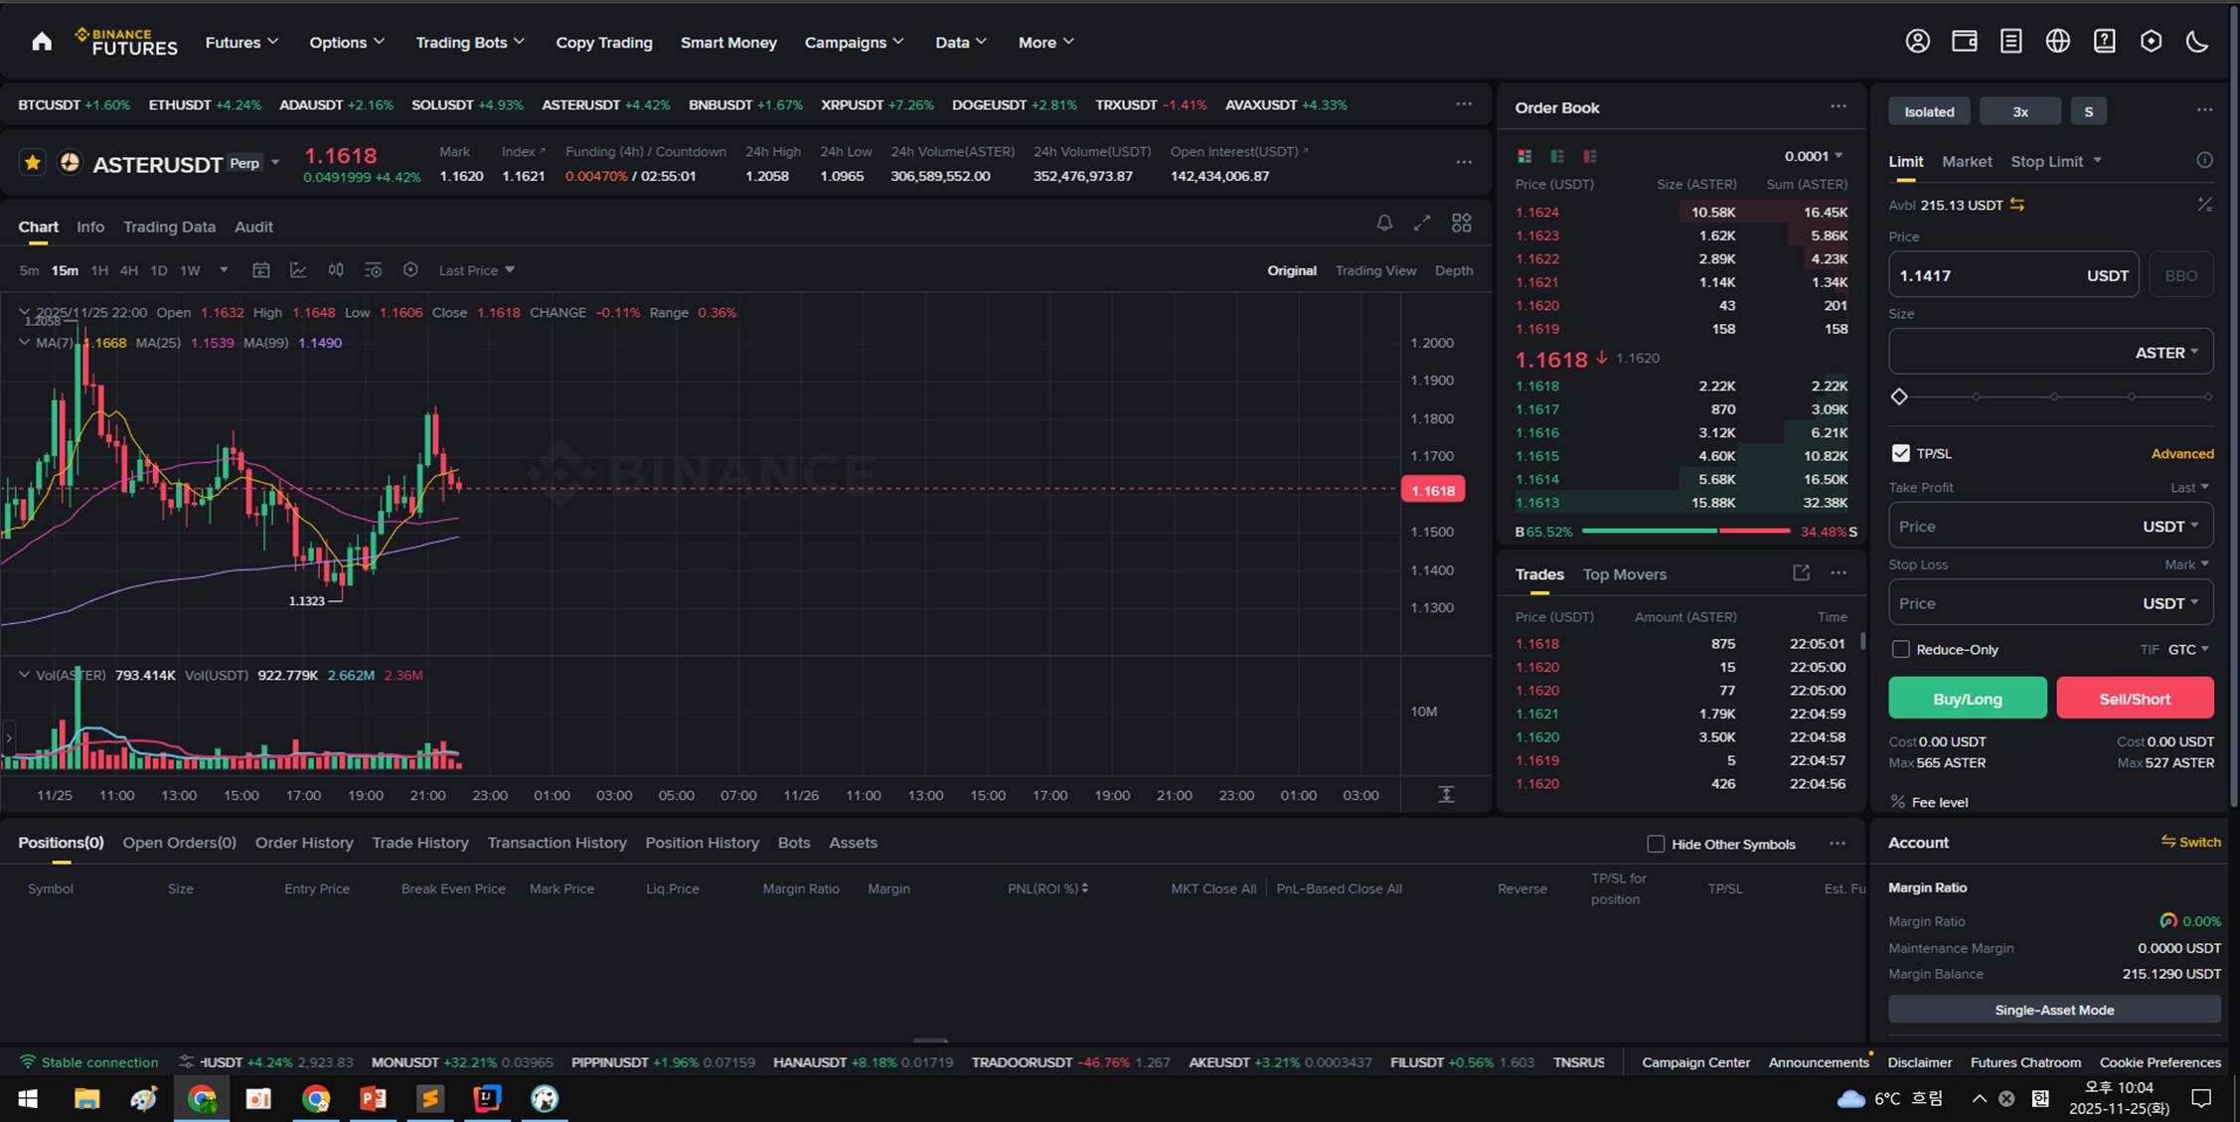The height and width of the screenshot is (1122, 2240).
Task: Expand the chart to fullscreen
Action: point(1422,224)
